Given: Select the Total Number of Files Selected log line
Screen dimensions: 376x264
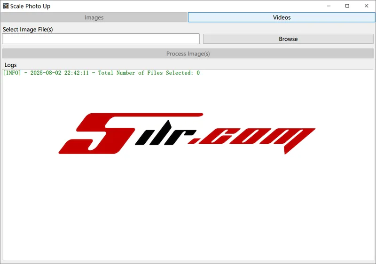Looking at the screenshot, I should click(101, 73).
